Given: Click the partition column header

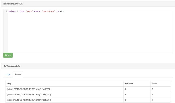Looking at the screenshot, I should [x=129, y=83].
